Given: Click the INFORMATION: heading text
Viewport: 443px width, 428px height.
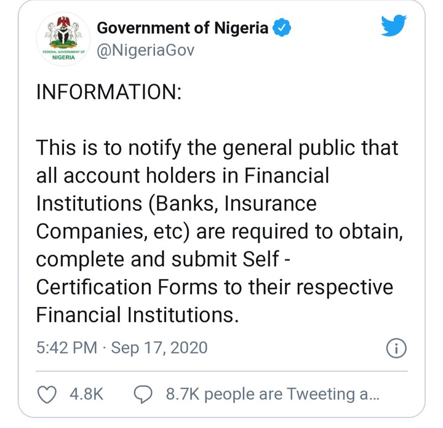Looking at the screenshot, I should pyautogui.click(x=109, y=93).
